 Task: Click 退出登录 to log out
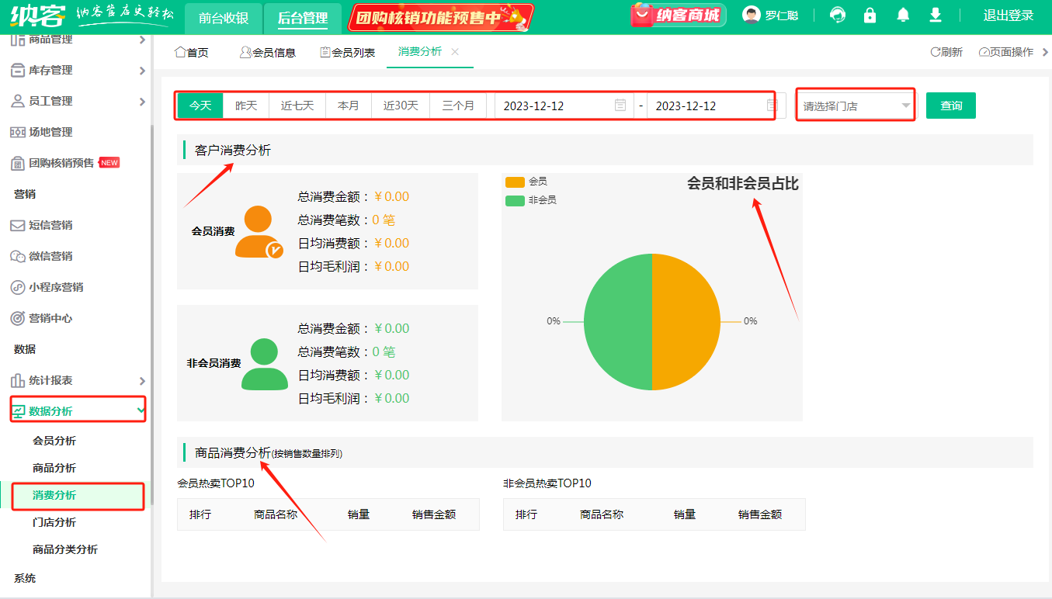tap(1009, 16)
